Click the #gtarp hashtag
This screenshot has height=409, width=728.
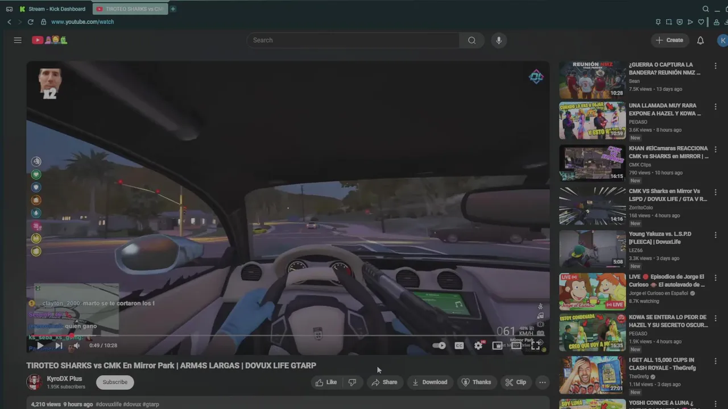click(x=150, y=404)
